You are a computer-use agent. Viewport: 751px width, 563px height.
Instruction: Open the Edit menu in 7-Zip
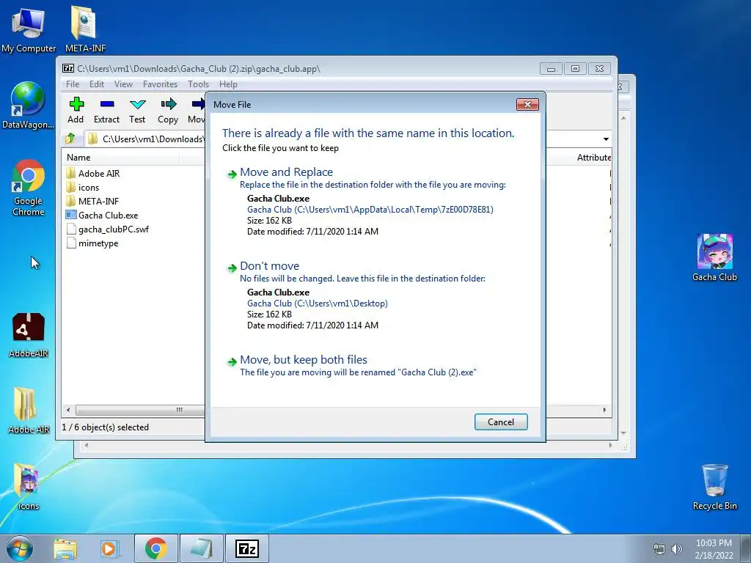pyautogui.click(x=97, y=84)
